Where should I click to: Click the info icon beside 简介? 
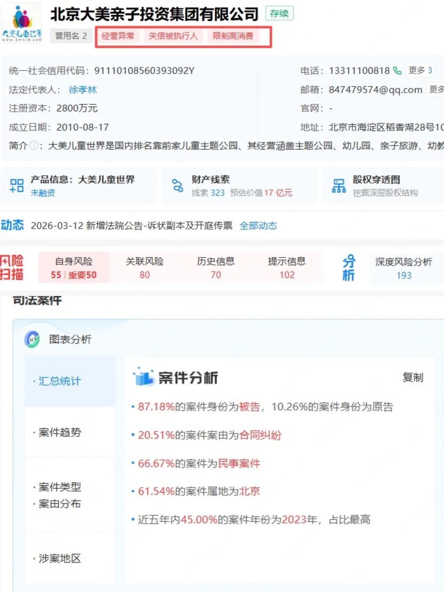click(x=34, y=146)
